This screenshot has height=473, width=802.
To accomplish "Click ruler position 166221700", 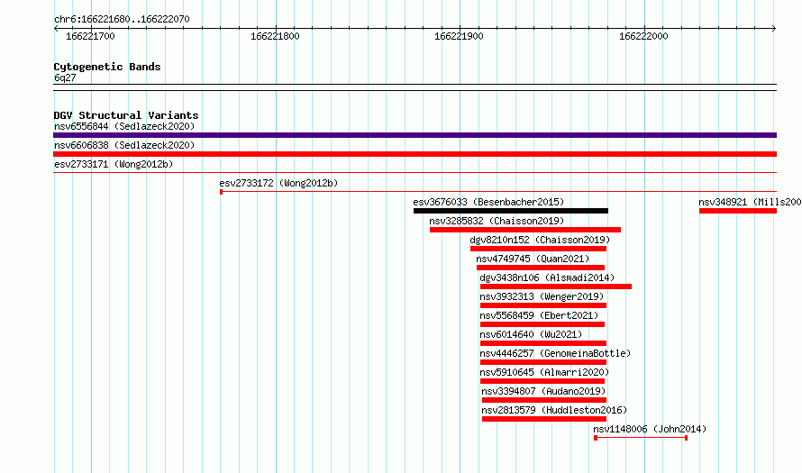I will 90,36.
